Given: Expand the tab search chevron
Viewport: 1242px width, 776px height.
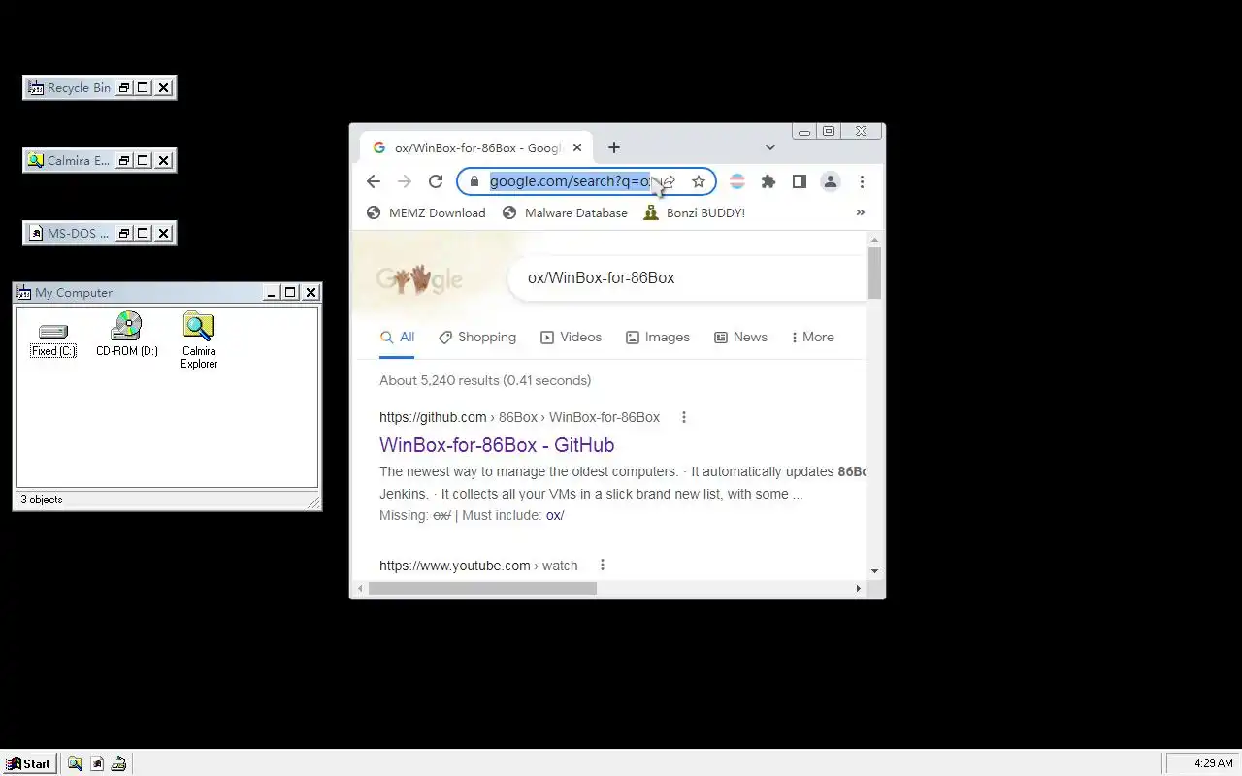Looking at the screenshot, I should click(770, 147).
